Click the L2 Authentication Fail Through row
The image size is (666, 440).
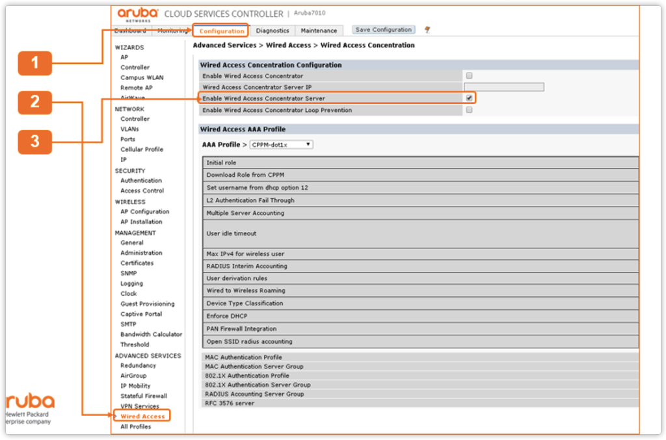click(421, 200)
